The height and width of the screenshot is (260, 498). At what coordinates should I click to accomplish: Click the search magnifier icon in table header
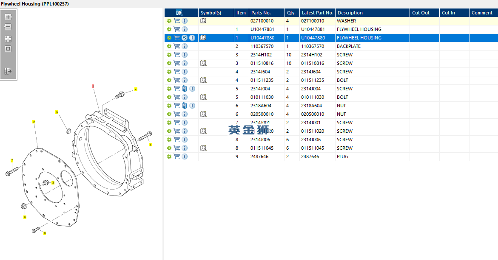[179, 13]
